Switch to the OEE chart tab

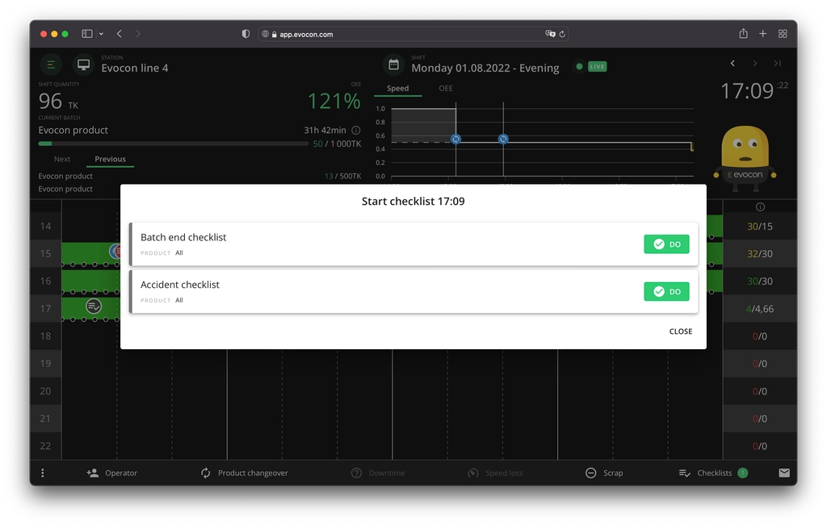pyautogui.click(x=446, y=88)
